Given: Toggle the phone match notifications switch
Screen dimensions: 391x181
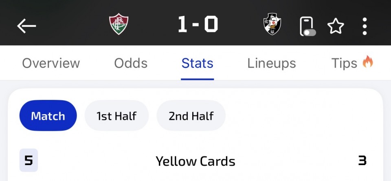Looking at the screenshot, I should coord(308,26).
